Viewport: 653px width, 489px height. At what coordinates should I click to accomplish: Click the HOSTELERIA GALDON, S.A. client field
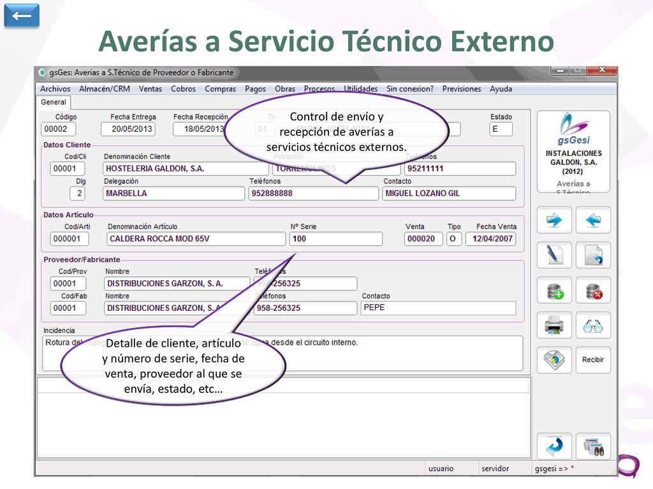coord(186,168)
